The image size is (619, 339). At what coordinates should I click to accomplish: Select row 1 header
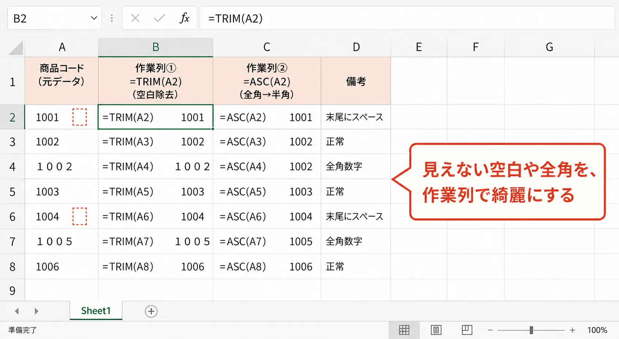(12, 81)
